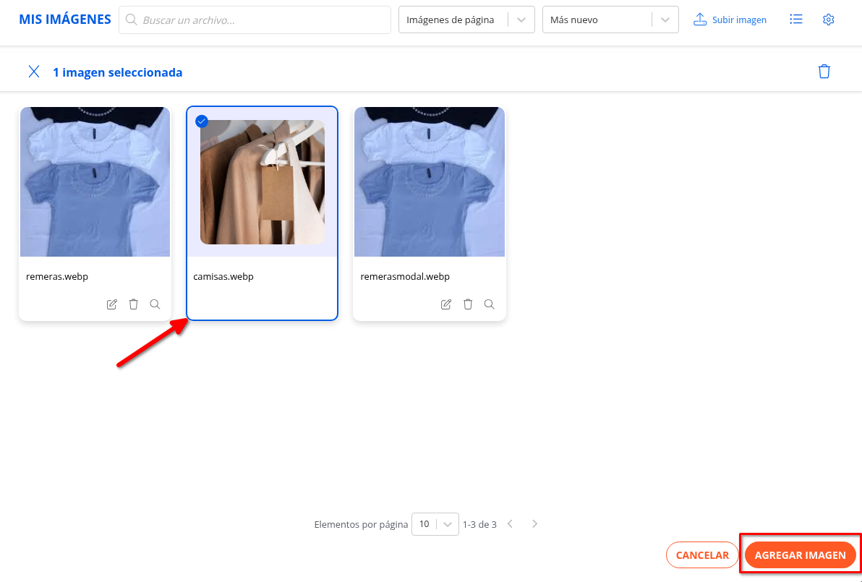Go to the next page arrow
Image resolution: width=862 pixels, height=582 pixels.
coord(534,524)
